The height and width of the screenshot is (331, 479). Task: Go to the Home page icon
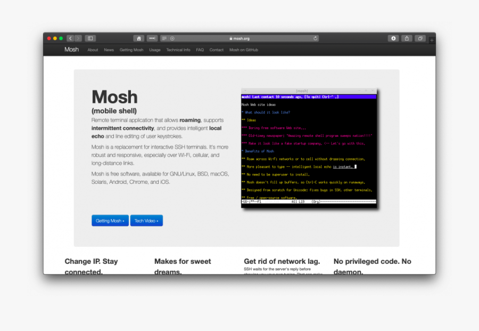click(x=139, y=38)
